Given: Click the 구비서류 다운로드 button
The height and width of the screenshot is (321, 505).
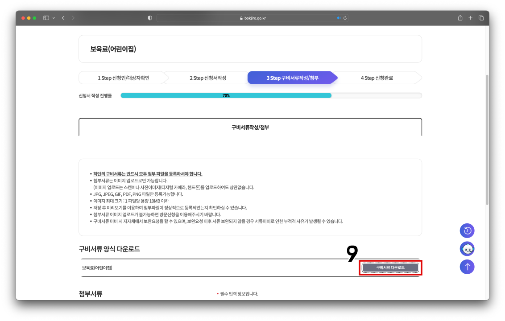Looking at the screenshot, I should click(x=390, y=267).
